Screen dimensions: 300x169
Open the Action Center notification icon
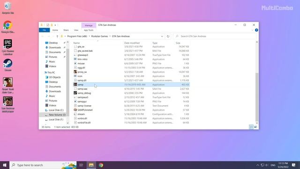pyautogui.click(x=294, y=165)
